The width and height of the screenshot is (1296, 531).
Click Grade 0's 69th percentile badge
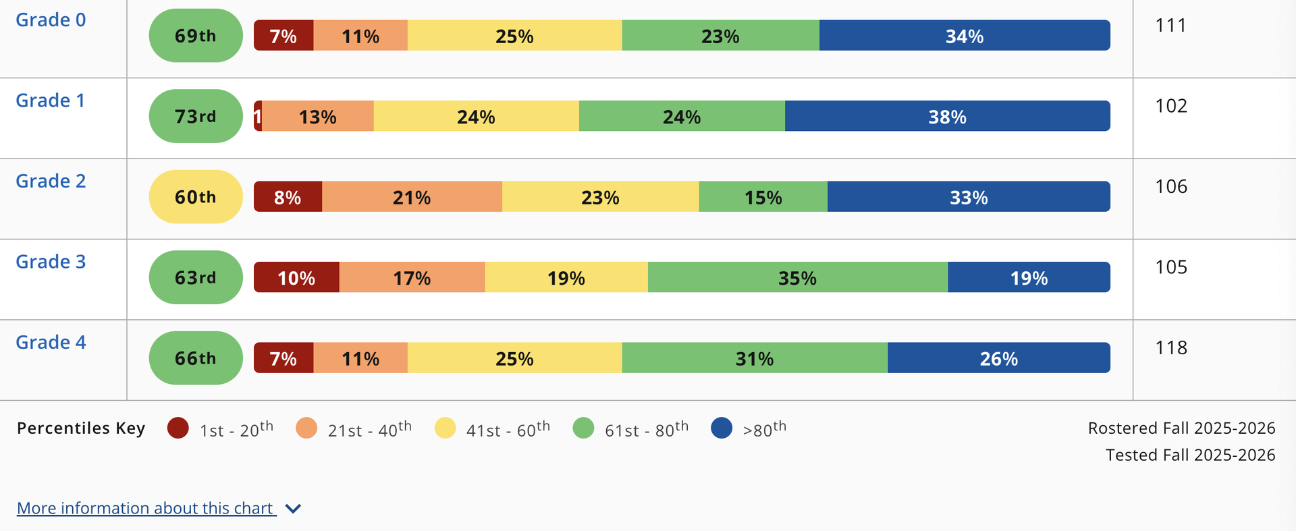(196, 35)
